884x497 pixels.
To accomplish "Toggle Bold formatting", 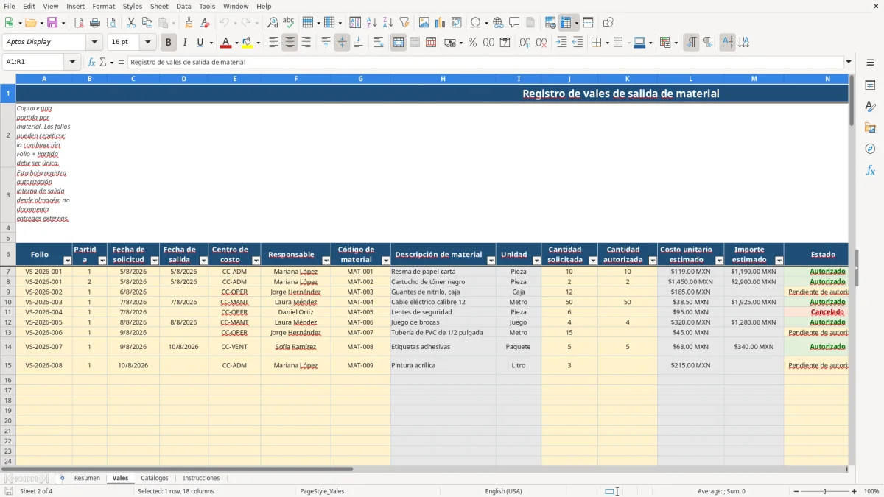I will coord(169,42).
